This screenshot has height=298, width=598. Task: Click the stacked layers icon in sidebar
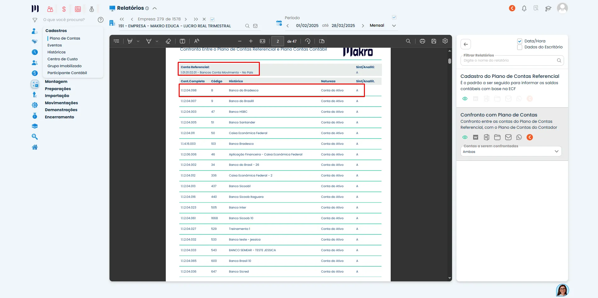coord(35,126)
